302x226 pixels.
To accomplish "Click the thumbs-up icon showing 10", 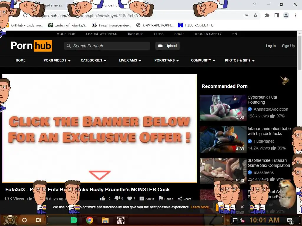I will [x=103, y=199].
